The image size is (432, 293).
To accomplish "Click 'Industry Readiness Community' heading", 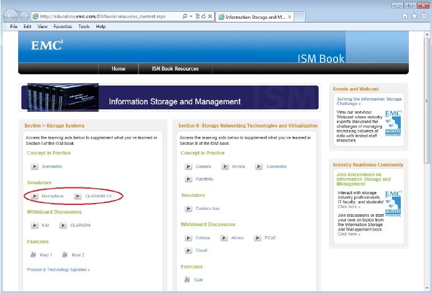I will [x=368, y=165].
